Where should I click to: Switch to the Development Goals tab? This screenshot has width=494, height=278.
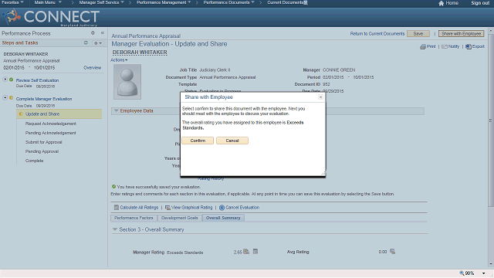coord(180,218)
